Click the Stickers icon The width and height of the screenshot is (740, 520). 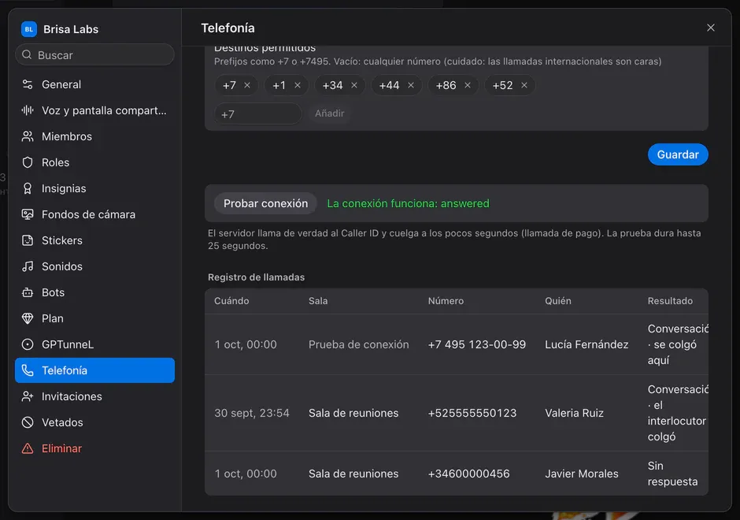pyautogui.click(x=28, y=240)
